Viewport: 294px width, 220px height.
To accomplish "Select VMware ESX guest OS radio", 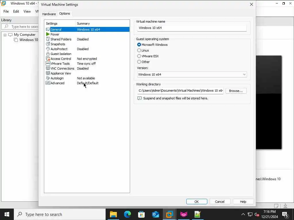I will (x=139, y=56).
